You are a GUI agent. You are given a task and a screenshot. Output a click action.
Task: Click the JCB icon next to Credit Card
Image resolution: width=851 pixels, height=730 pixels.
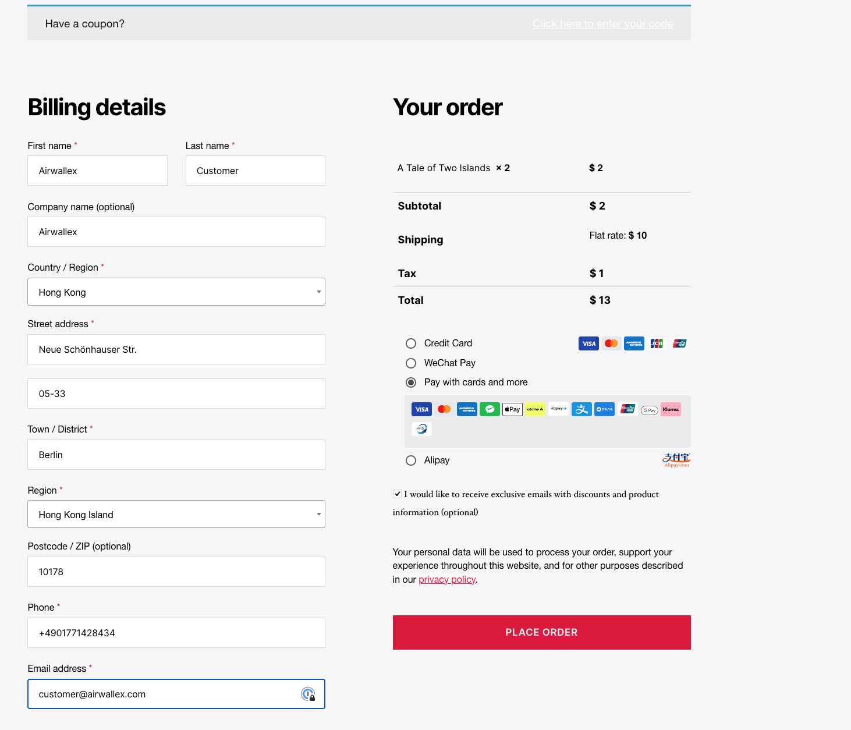657,343
